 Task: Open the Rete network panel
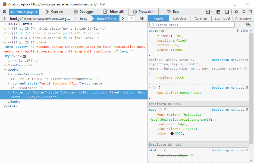(173, 12)
